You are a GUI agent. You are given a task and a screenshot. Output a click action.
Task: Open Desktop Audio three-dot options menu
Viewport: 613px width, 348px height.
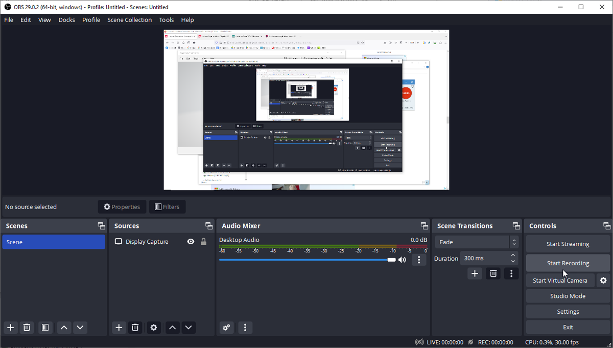coord(419,260)
